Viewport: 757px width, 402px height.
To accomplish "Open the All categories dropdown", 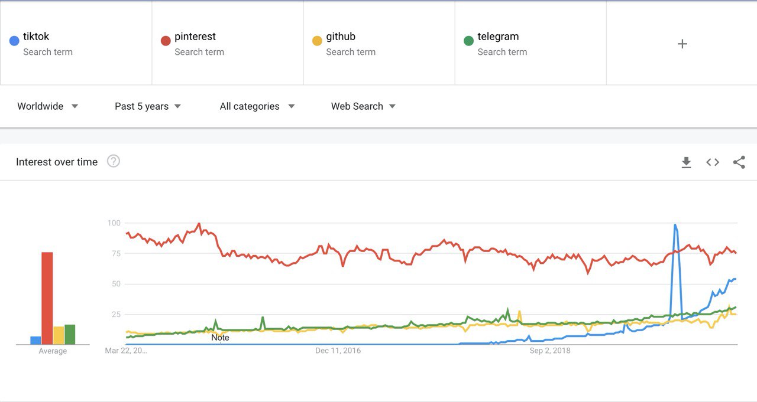I will coord(257,106).
